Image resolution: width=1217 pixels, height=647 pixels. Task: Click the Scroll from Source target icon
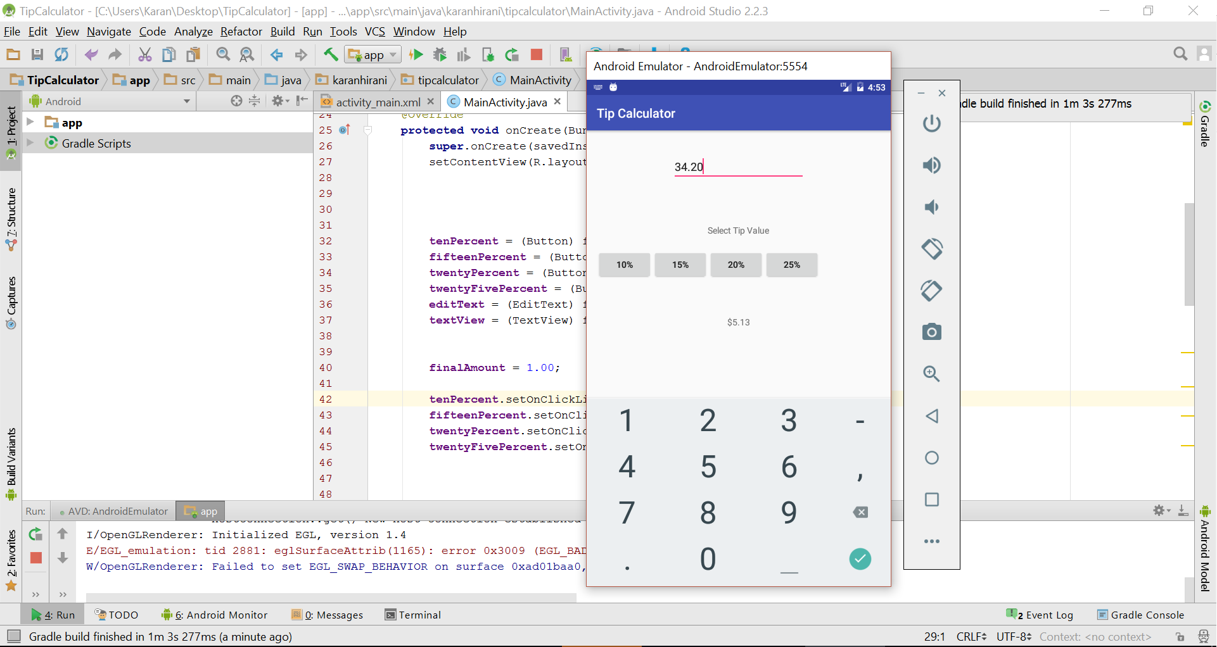tap(236, 101)
